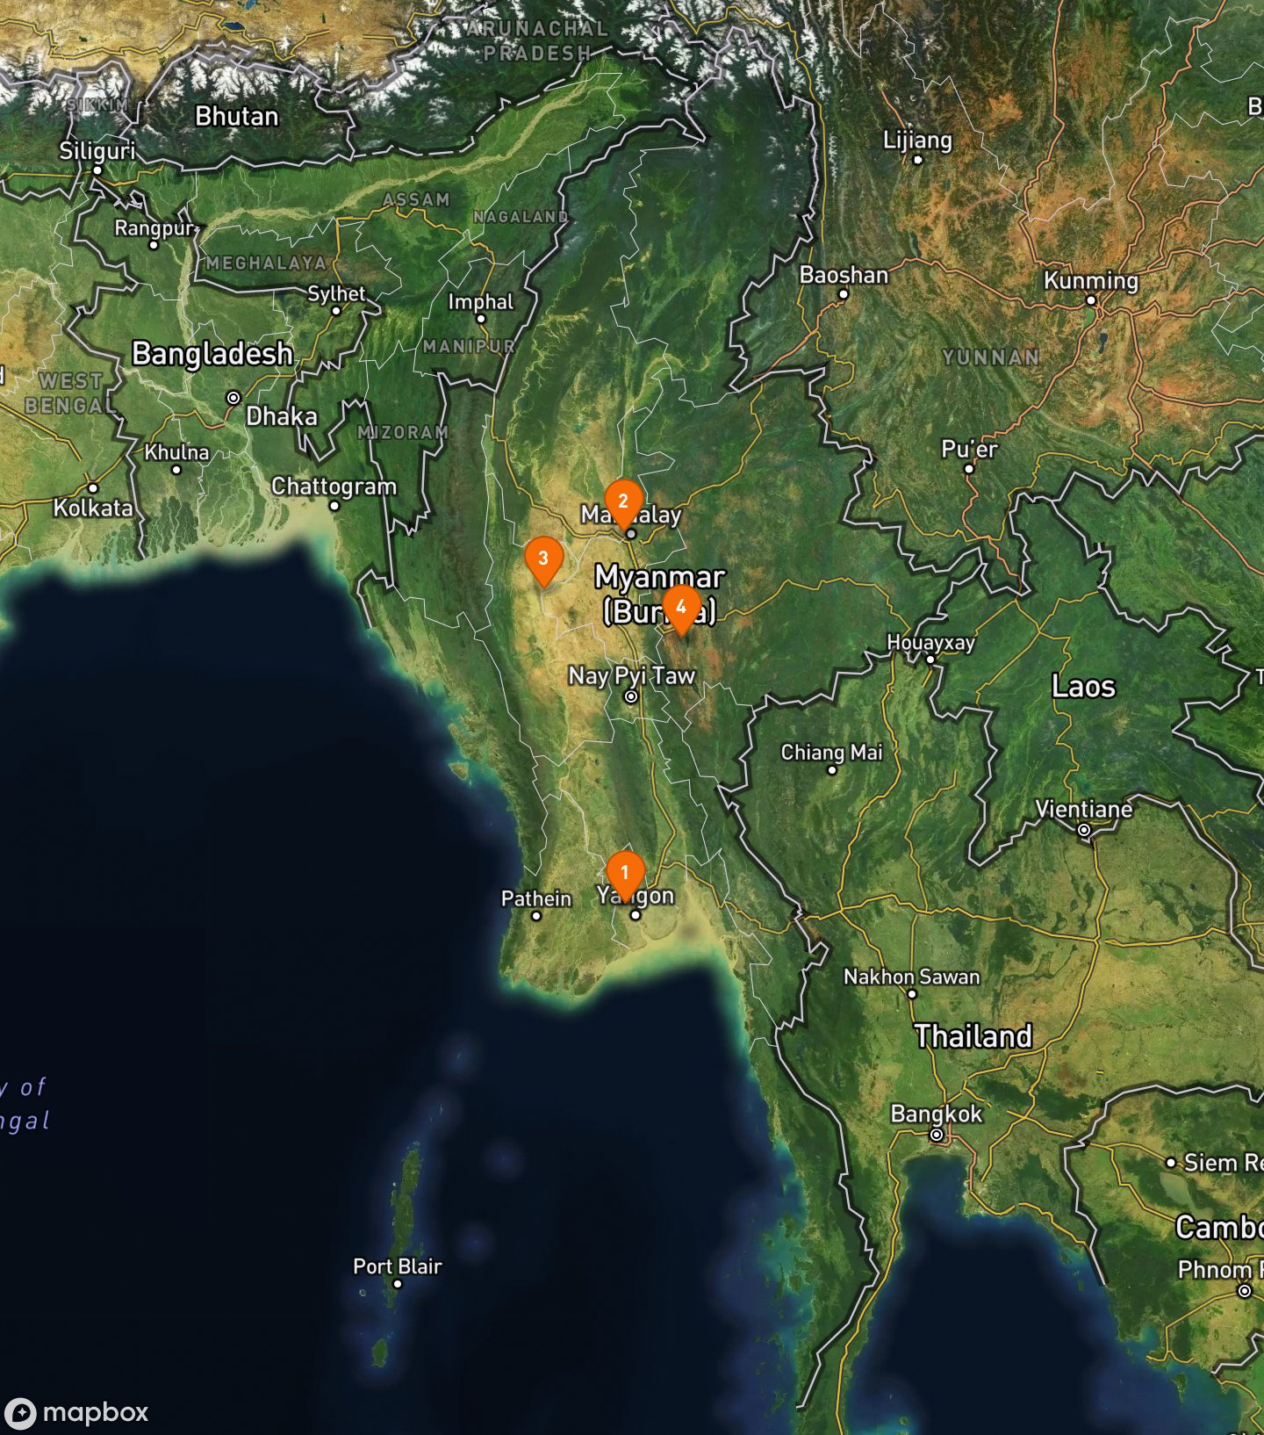Click orange marker 4 over Myanmar label
The image size is (1264, 1435).
(x=681, y=608)
